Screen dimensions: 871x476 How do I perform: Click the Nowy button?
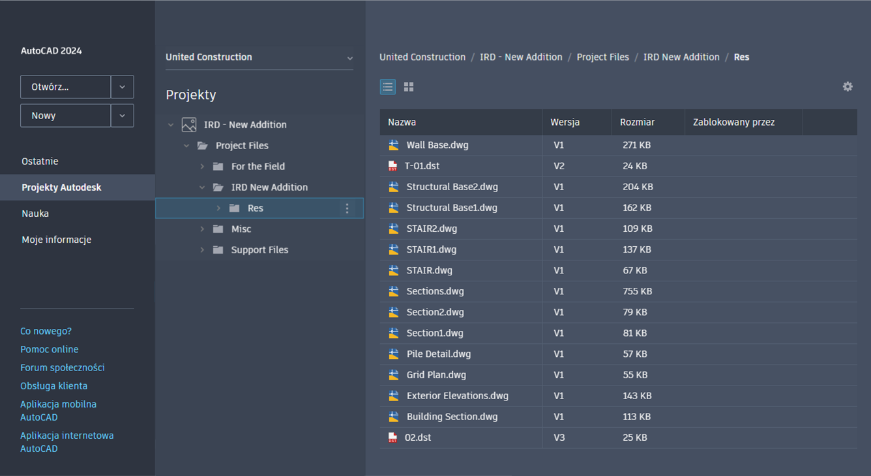pyautogui.click(x=66, y=115)
